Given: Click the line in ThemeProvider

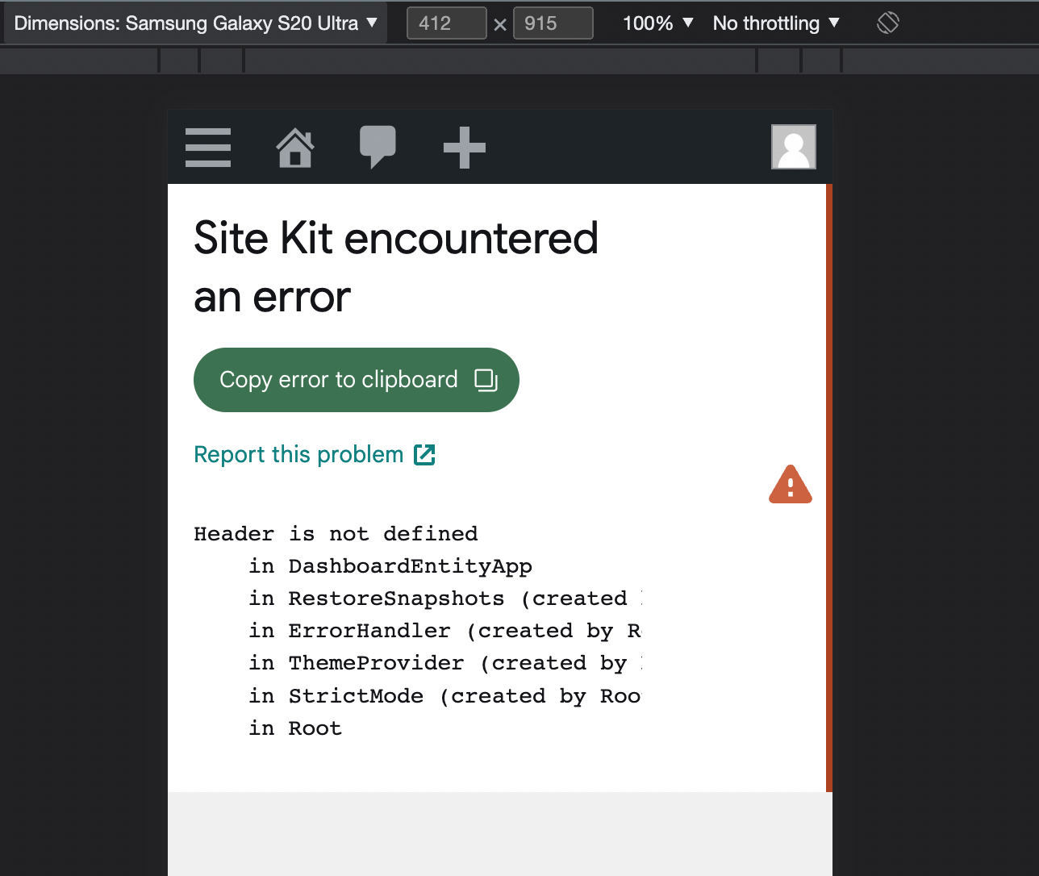Looking at the screenshot, I should coord(444,663).
